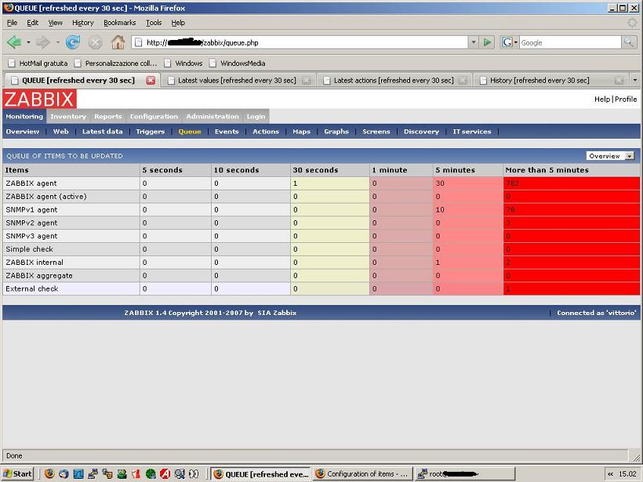Click the blue chart quick launch icon

(x=78, y=474)
